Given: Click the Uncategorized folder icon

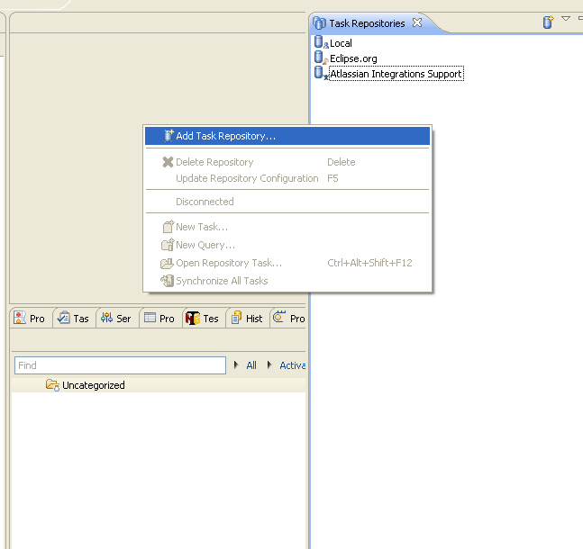Looking at the screenshot, I should (52, 385).
